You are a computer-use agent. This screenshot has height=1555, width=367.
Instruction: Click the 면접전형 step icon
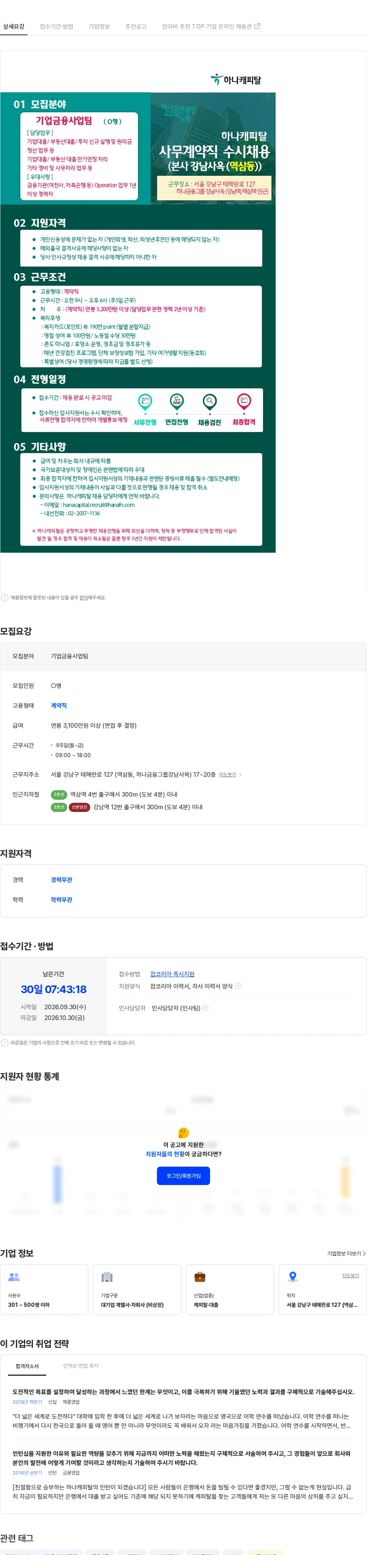177,401
